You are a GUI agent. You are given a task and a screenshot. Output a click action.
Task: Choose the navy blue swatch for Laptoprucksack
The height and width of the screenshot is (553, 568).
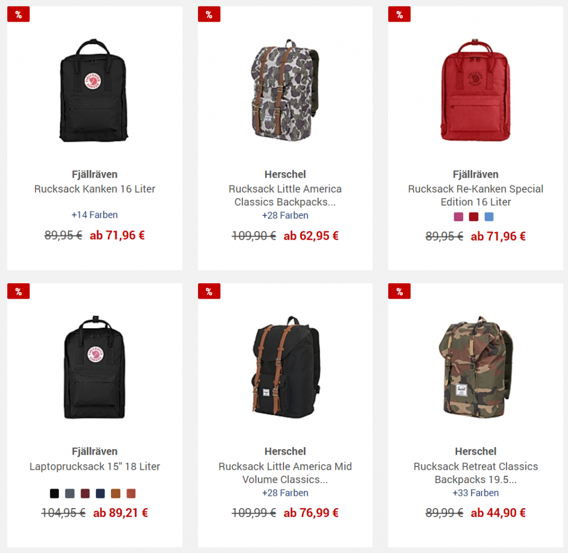coord(100,493)
